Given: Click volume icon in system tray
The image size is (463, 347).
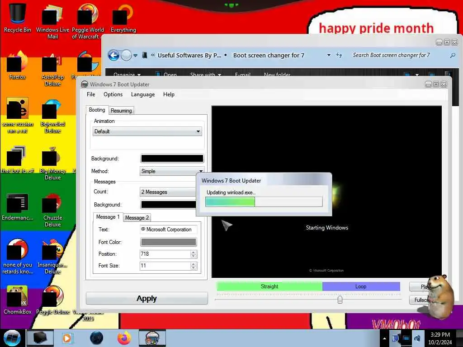Looking at the screenshot, I should tap(417, 338).
